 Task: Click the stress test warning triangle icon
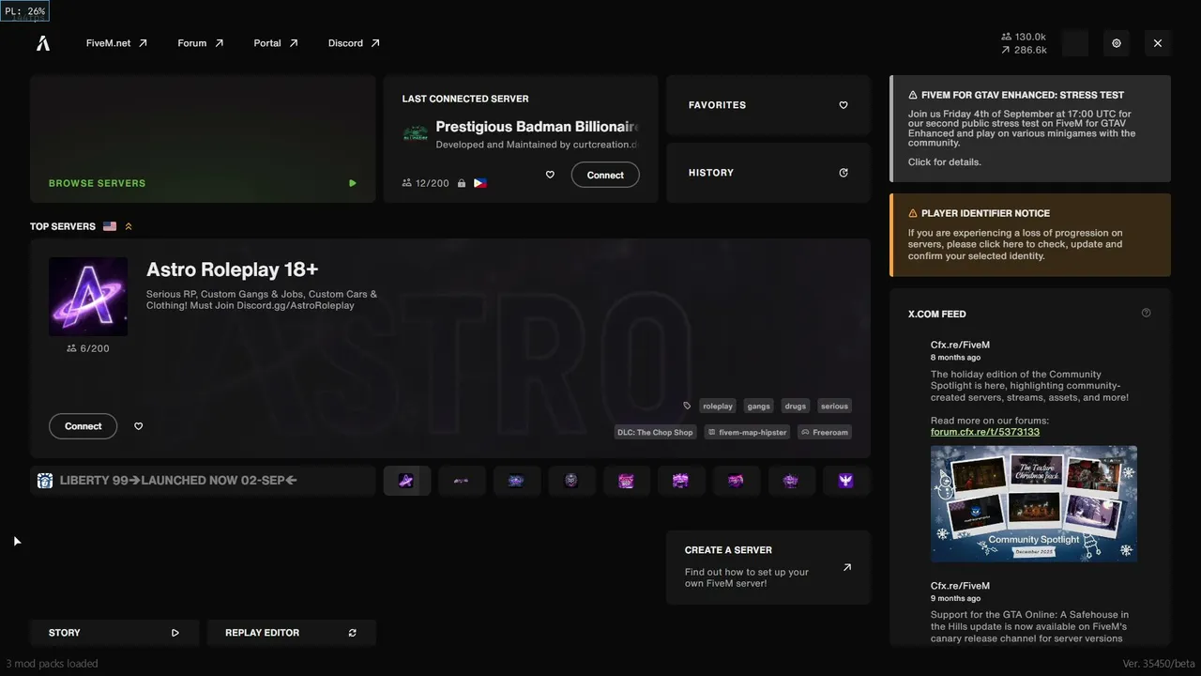913,95
